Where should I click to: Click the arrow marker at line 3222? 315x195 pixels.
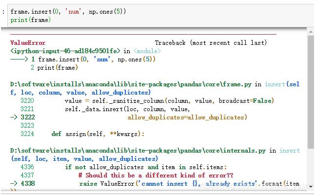pyautogui.click(x=14, y=117)
